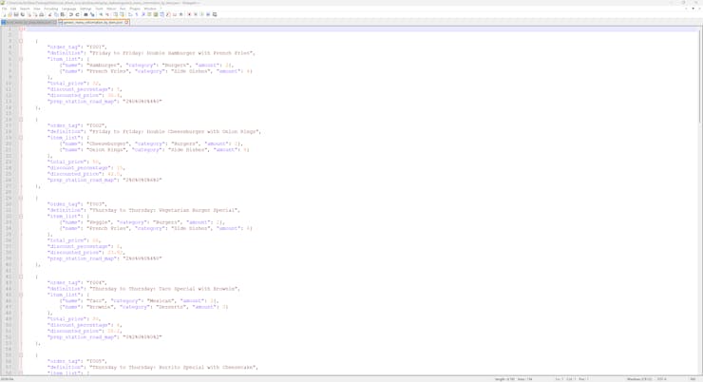
Task: Open the Document List panel icon
Action: coord(161,14)
